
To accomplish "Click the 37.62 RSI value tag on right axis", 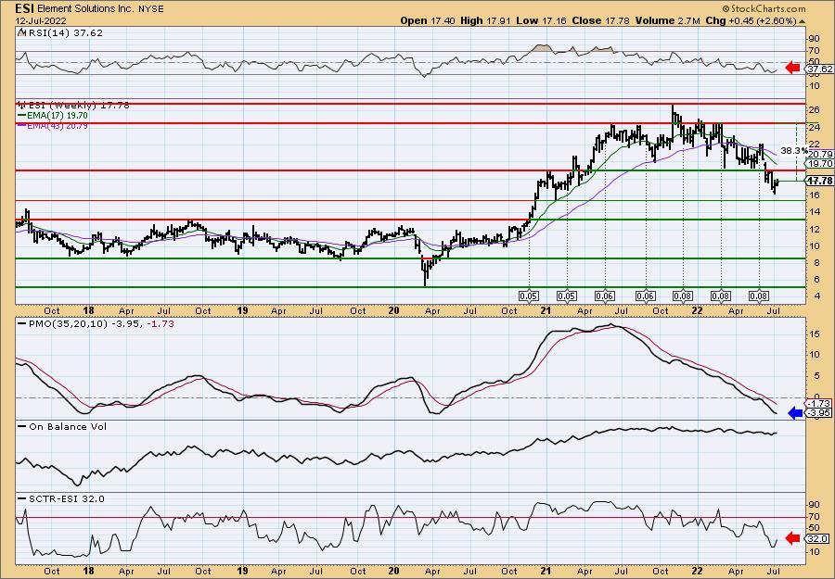I will click(x=819, y=69).
